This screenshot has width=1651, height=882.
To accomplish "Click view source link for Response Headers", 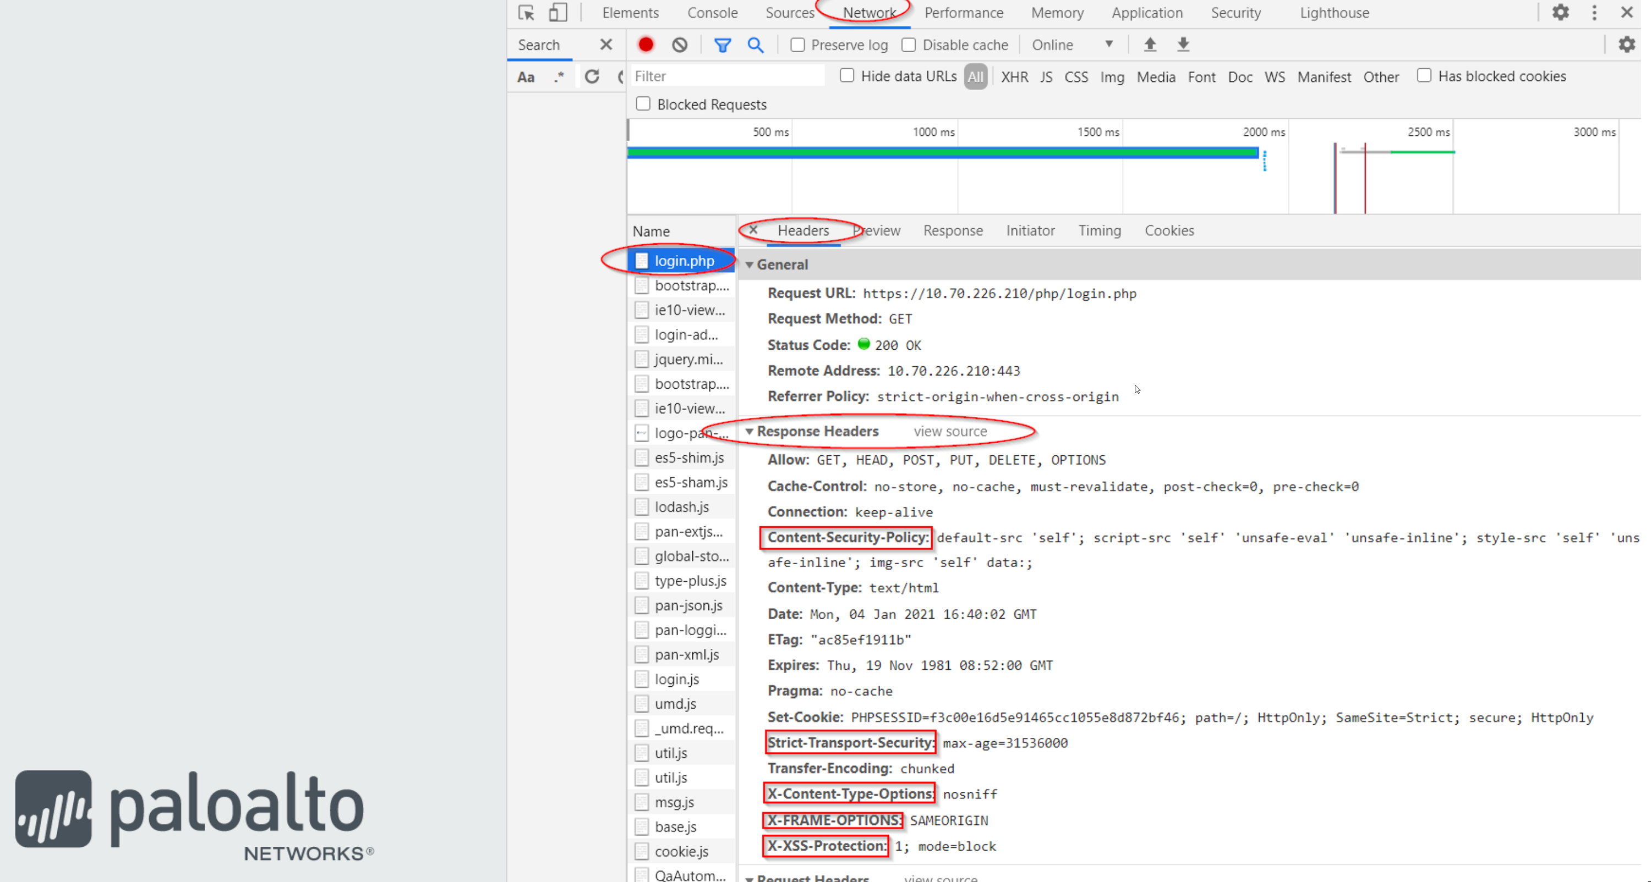I will click(x=950, y=432).
